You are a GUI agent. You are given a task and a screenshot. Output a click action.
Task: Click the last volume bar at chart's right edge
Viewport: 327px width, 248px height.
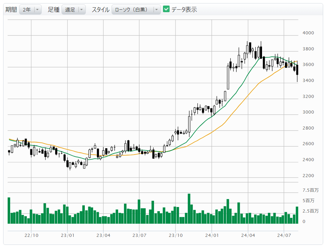pyautogui.click(x=297, y=215)
